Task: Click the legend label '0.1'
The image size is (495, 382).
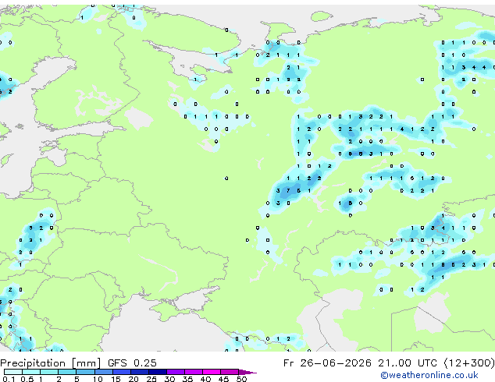Action: coord(9,379)
